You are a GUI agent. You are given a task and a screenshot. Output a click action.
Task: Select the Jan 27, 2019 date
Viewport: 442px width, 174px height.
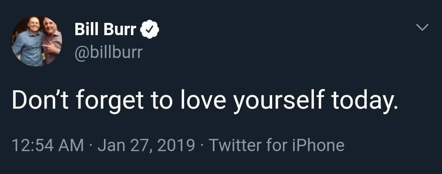(x=146, y=145)
